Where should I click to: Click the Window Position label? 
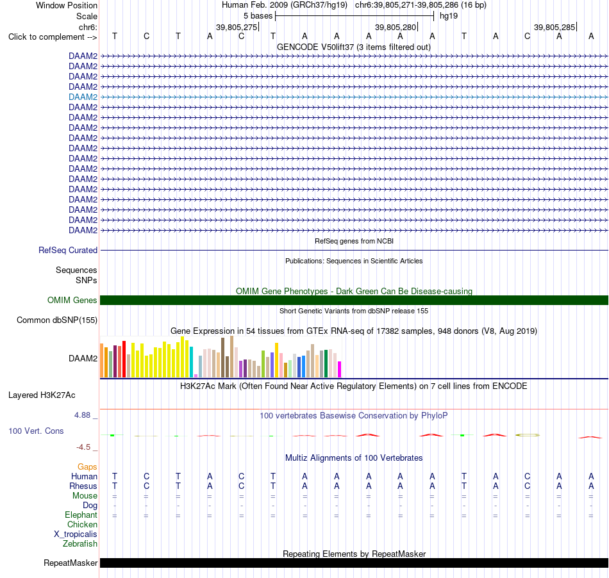(x=67, y=5)
